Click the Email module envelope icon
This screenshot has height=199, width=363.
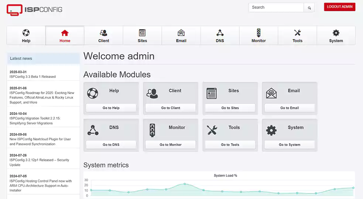[x=271, y=93]
